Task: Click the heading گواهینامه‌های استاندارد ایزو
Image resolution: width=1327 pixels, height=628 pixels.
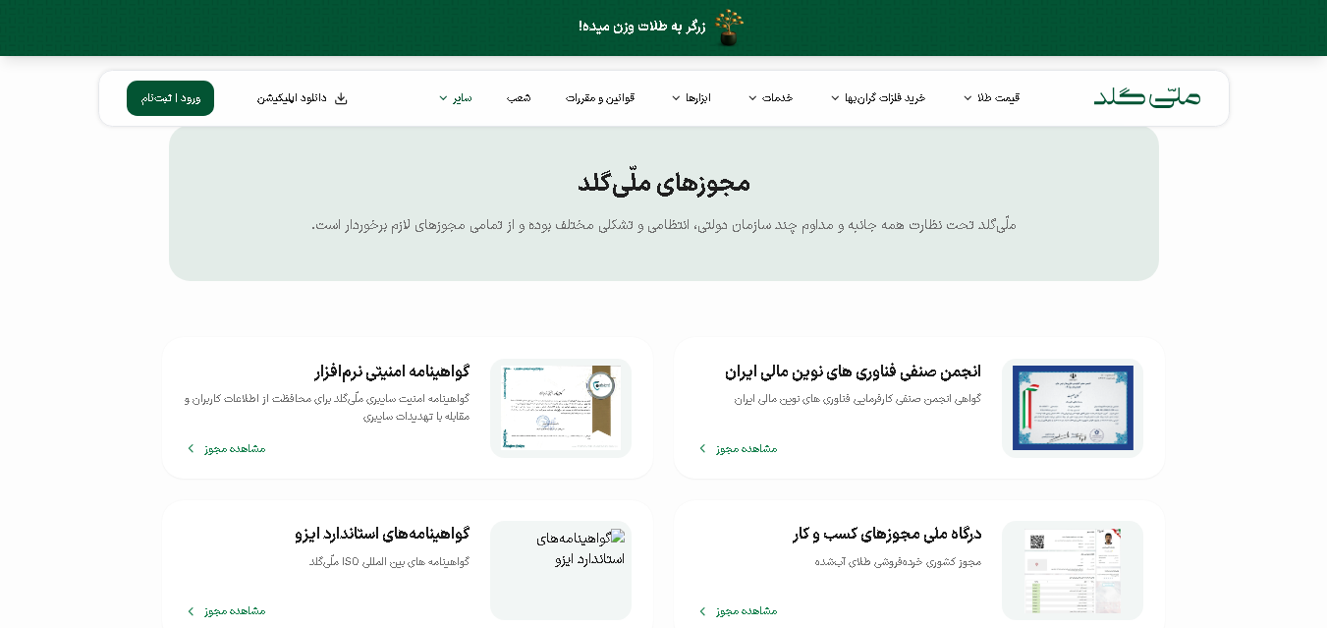Action: click(382, 534)
